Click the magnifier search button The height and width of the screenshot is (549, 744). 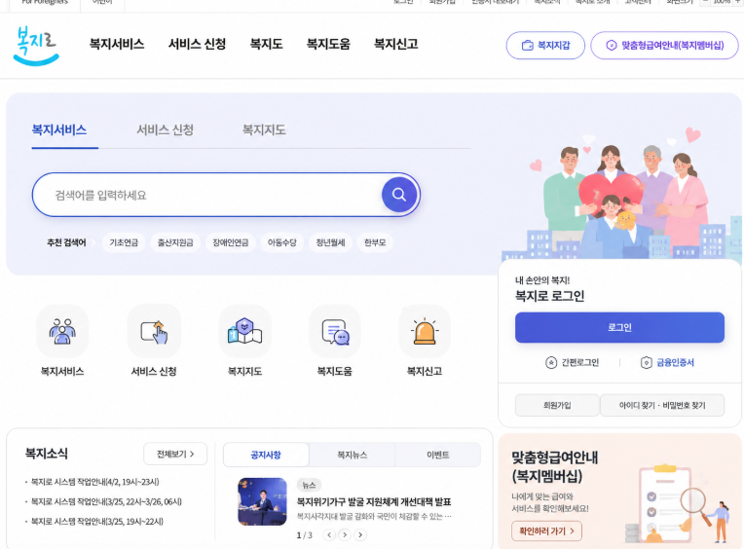399,195
